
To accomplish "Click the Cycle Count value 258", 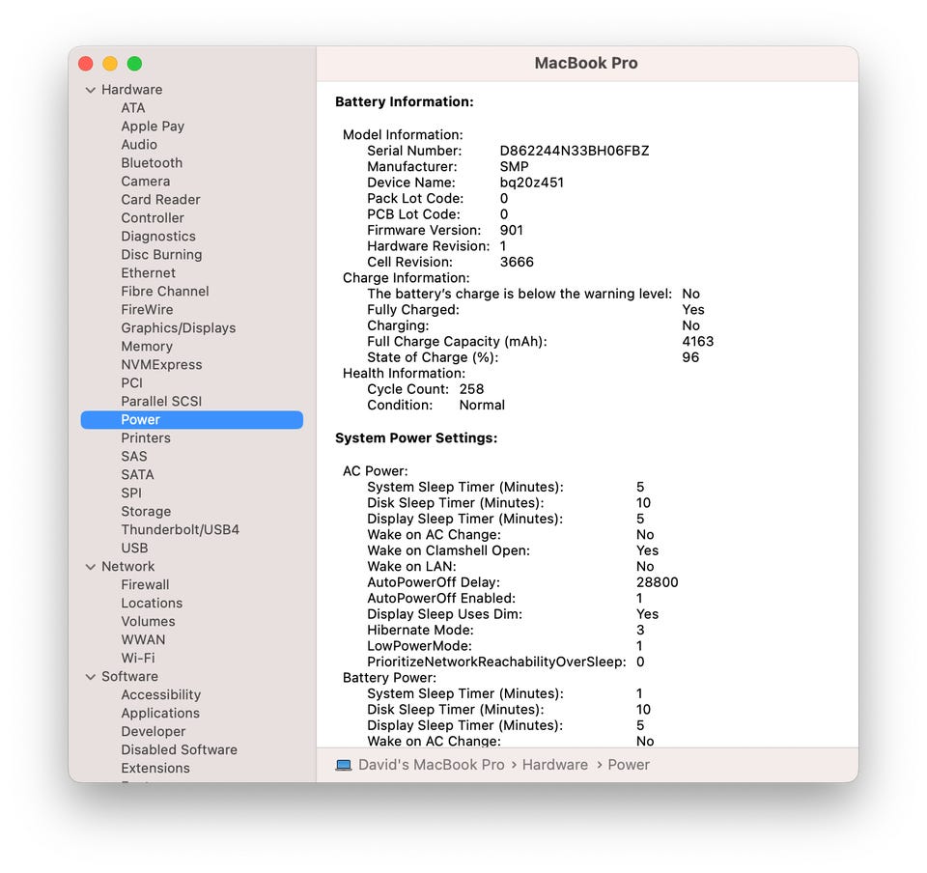I will (472, 389).
